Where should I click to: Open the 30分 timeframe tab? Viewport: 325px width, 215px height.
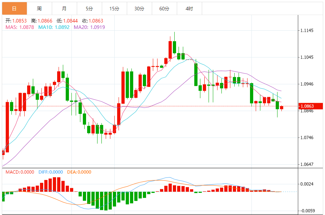click(139, 9)
